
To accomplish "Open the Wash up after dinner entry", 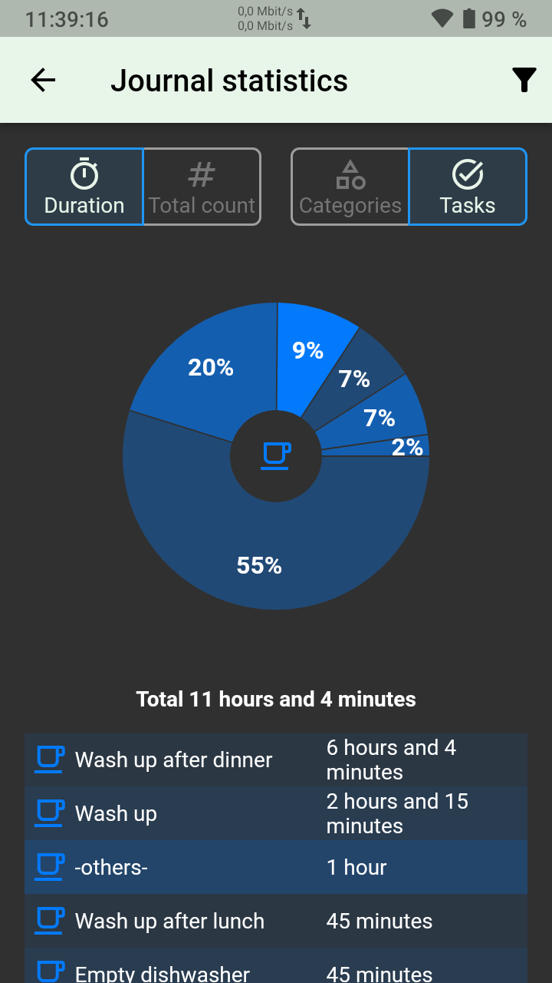I will point(276,760).
